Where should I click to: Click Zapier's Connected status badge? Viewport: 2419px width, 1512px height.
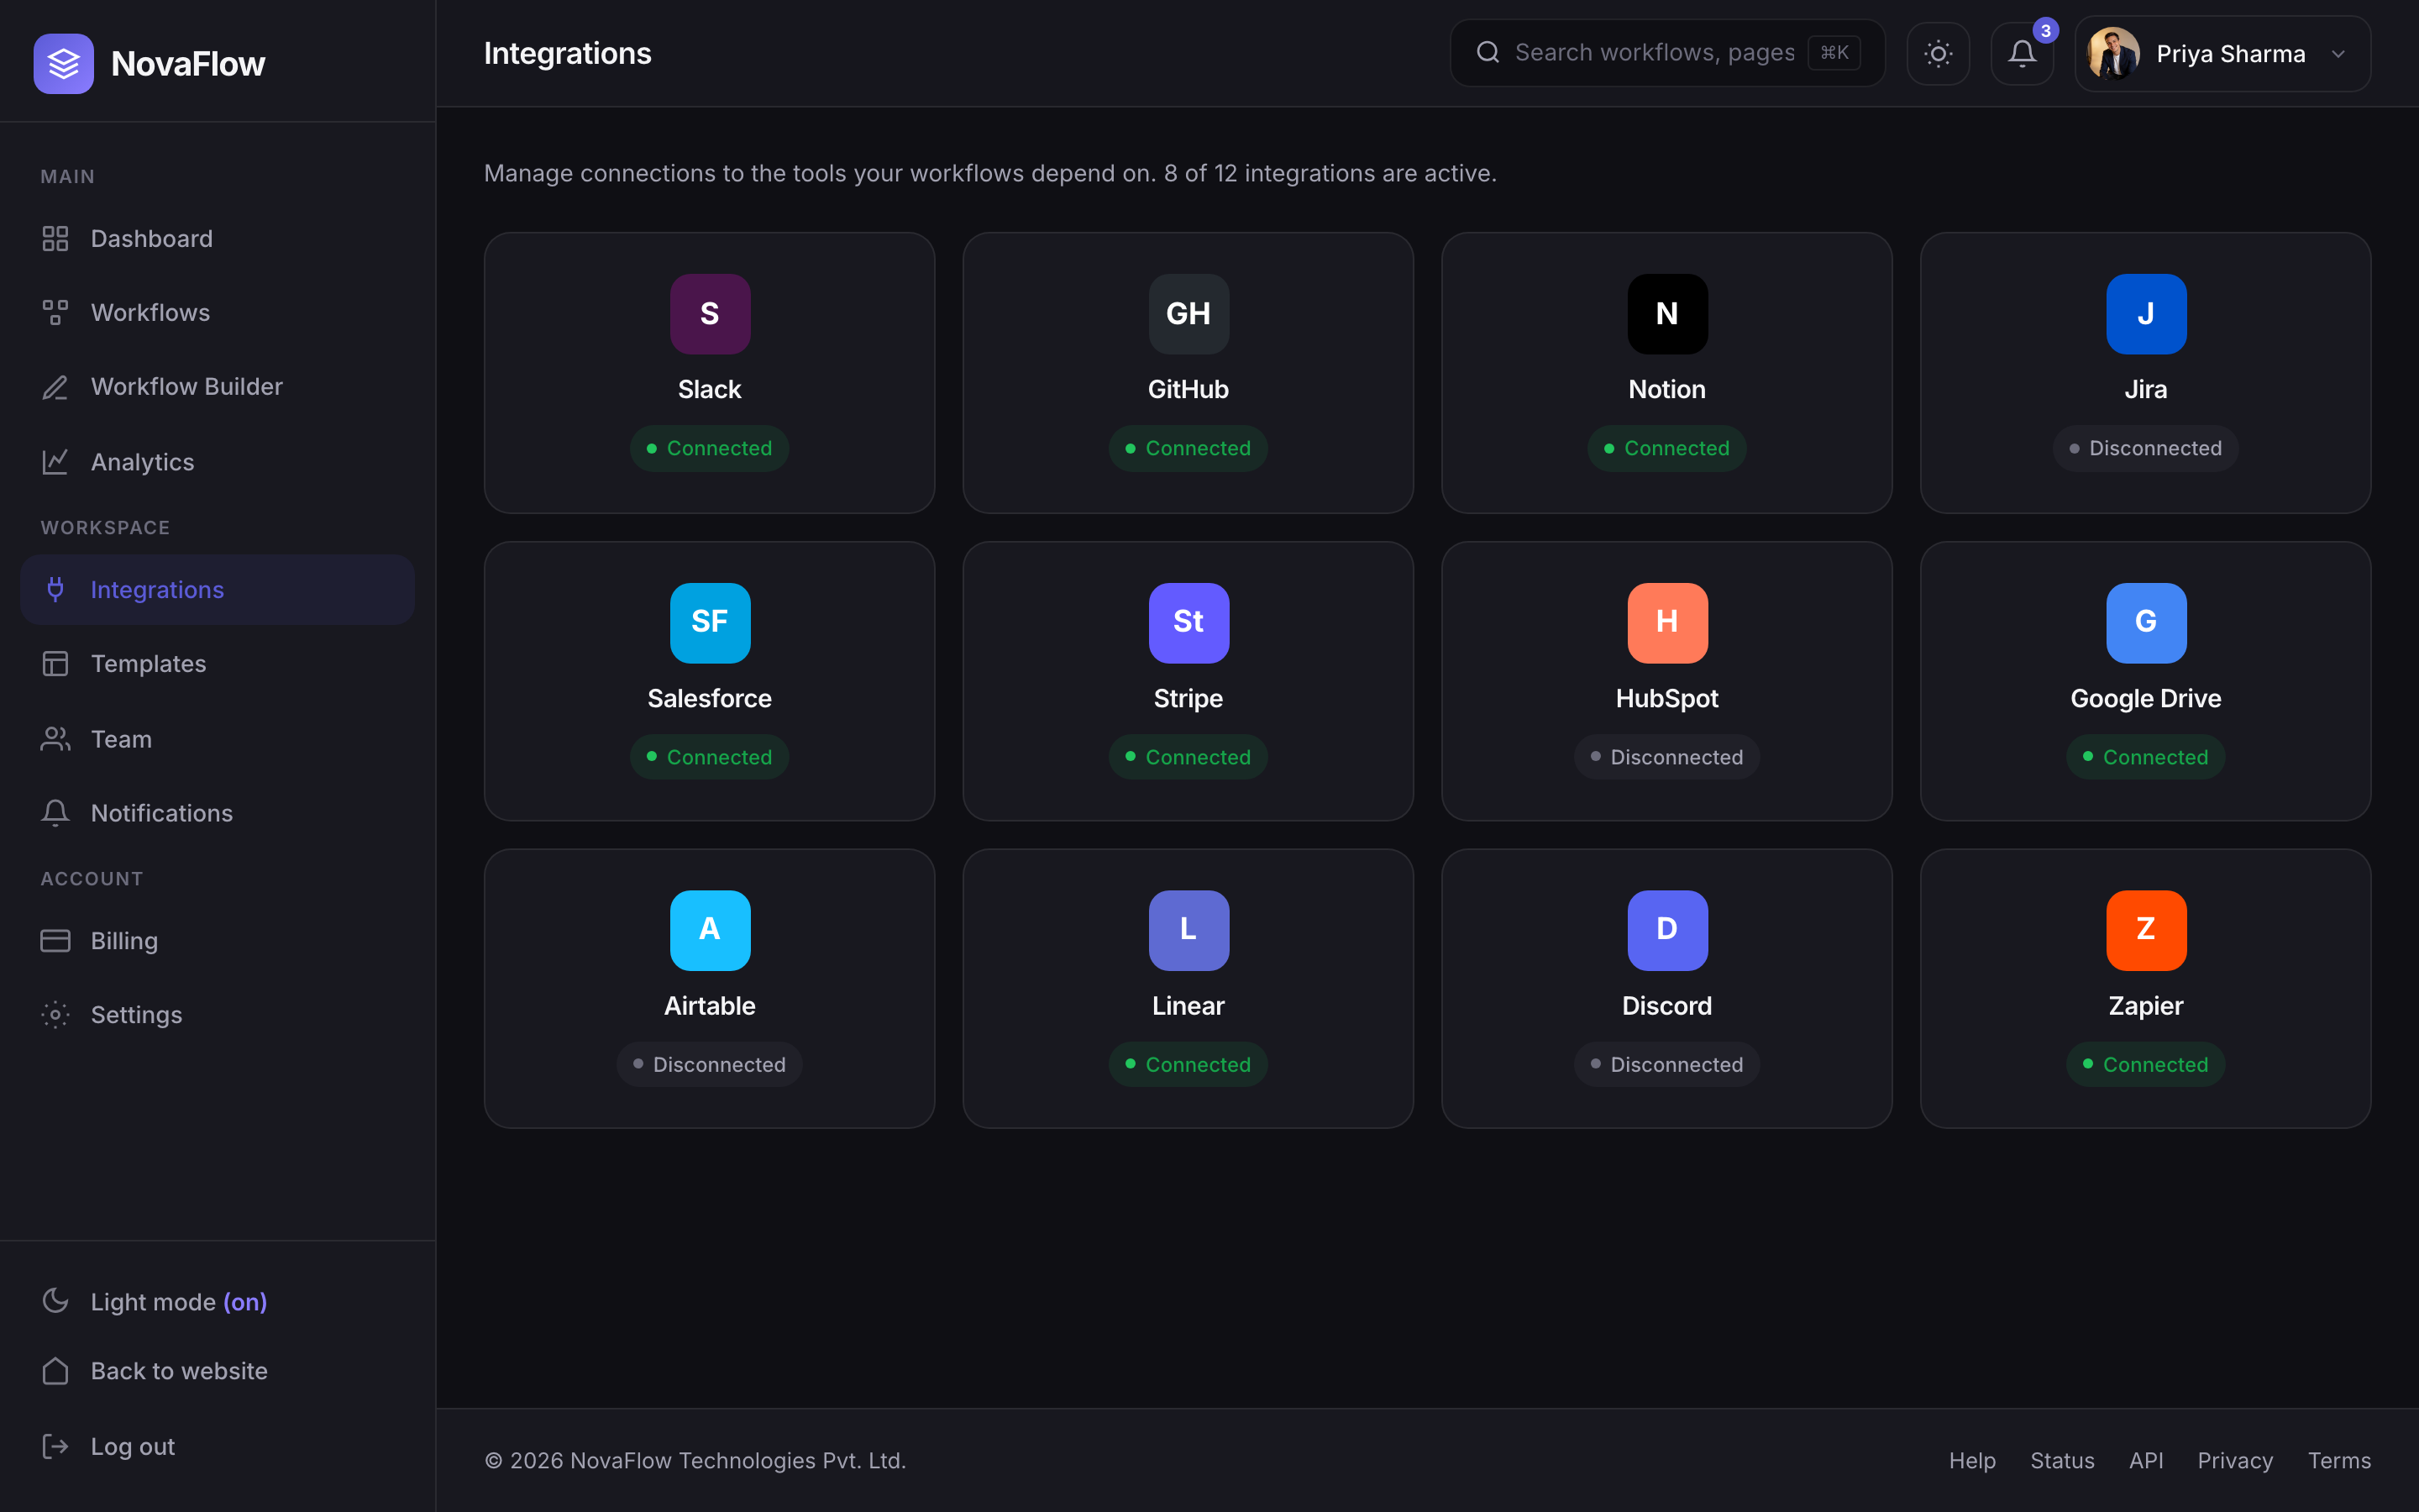coord(2146,1064)
